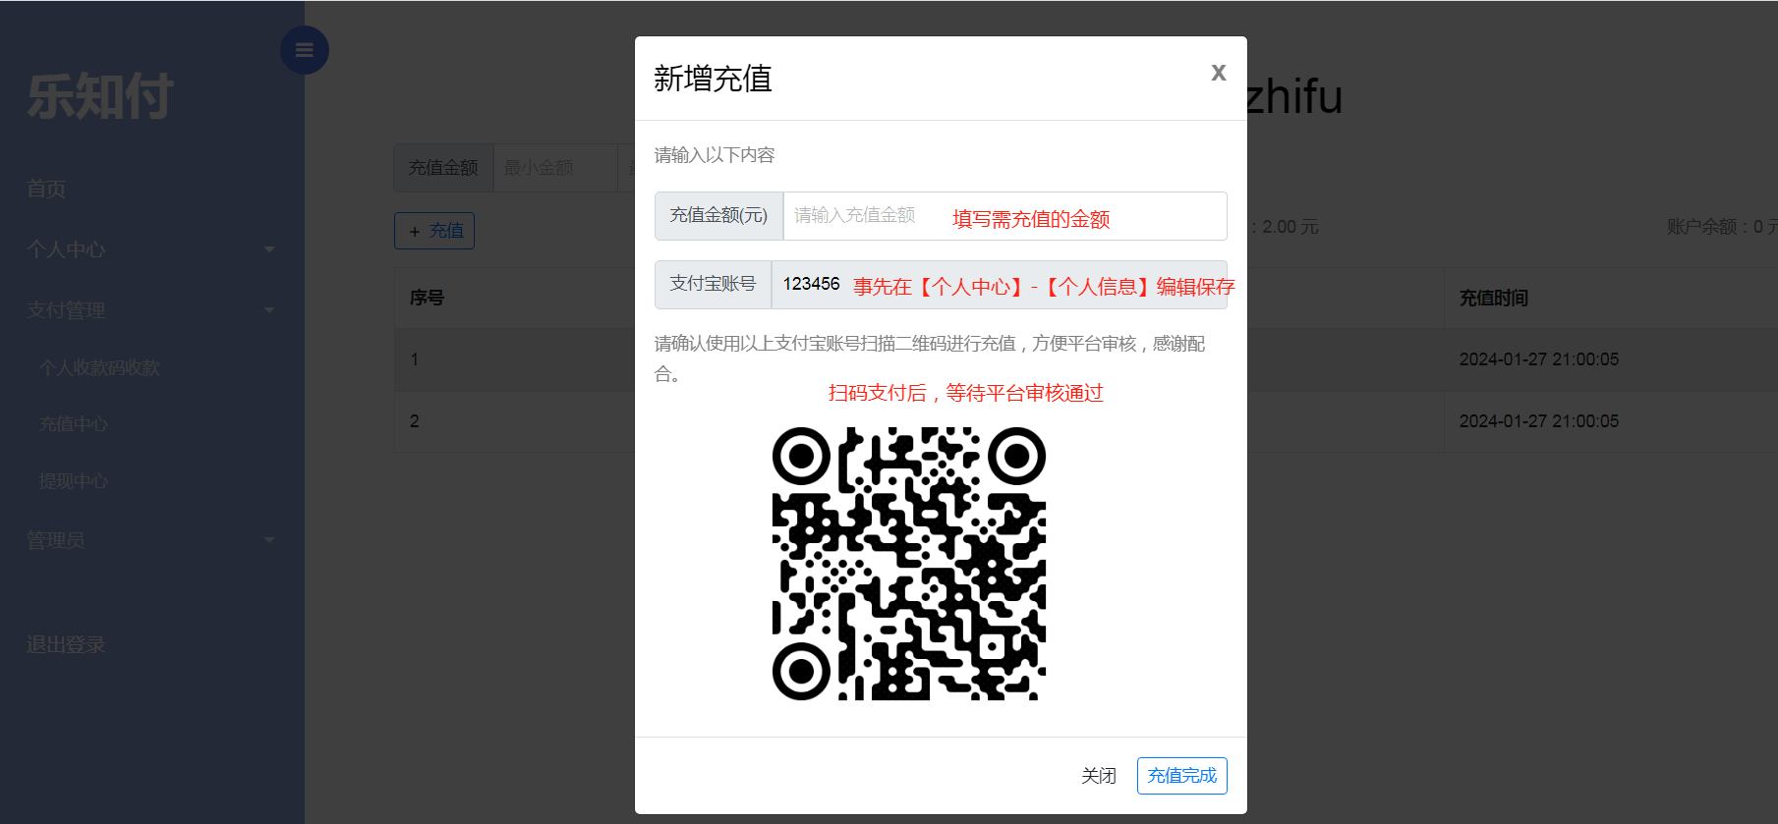
Task: Click the 充值时间 column header
Action: tap(1493, 298)
